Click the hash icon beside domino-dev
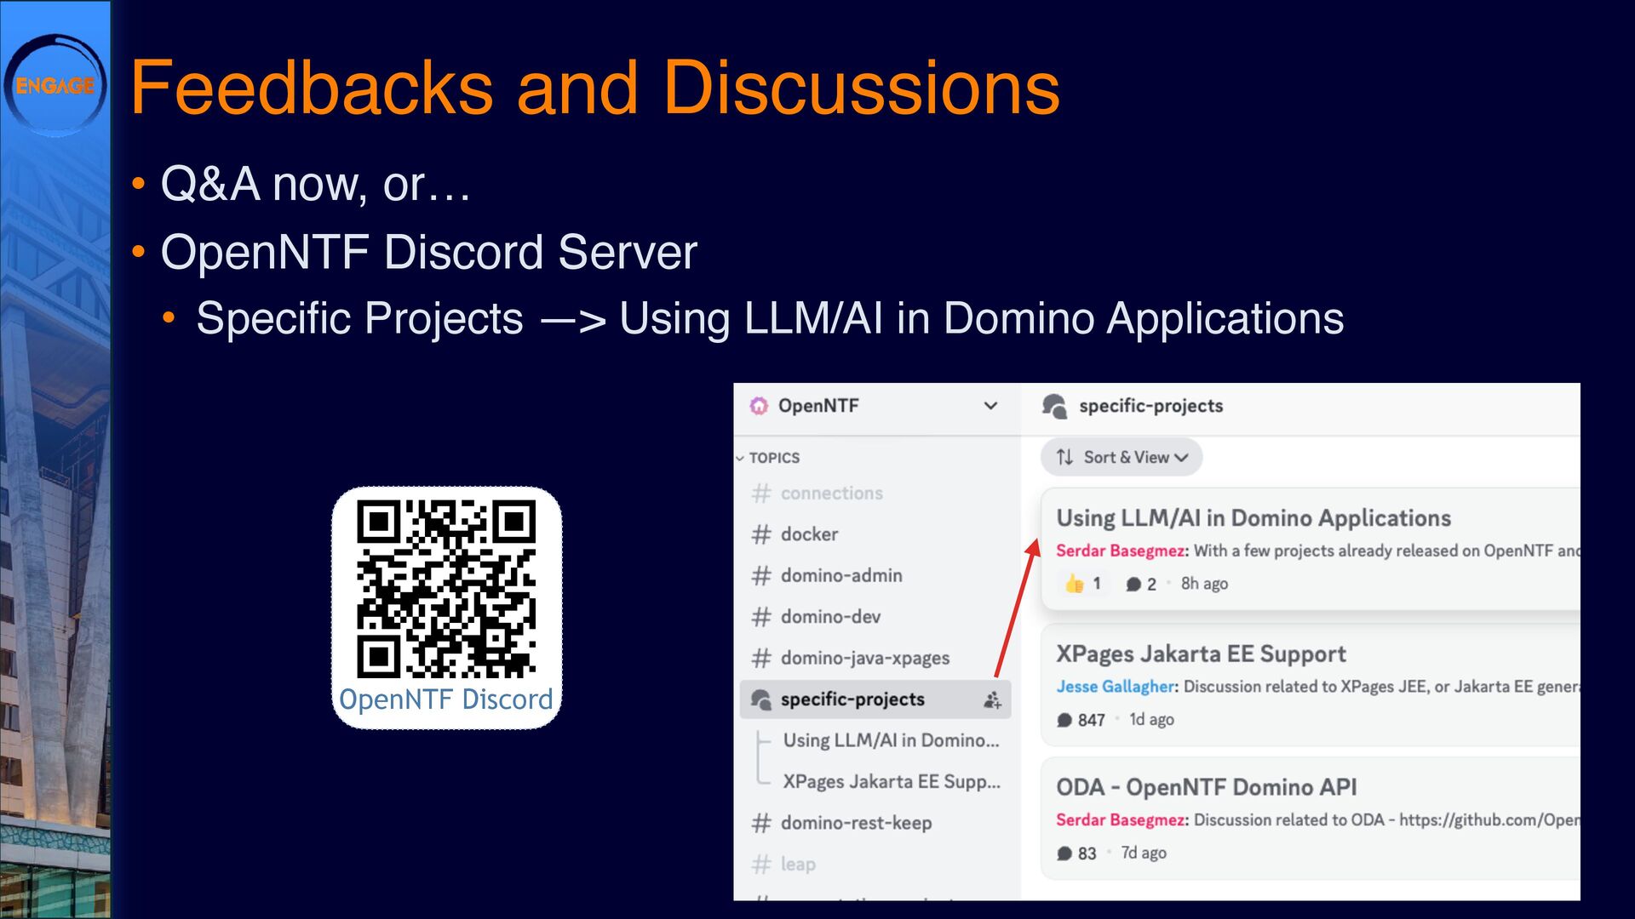The width and height of the screenshot is (1635, 919). (761, 617)
